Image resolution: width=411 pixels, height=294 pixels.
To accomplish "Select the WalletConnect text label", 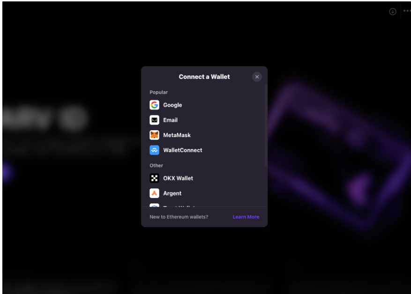I will pyautogui.click(x=182, y=150).
